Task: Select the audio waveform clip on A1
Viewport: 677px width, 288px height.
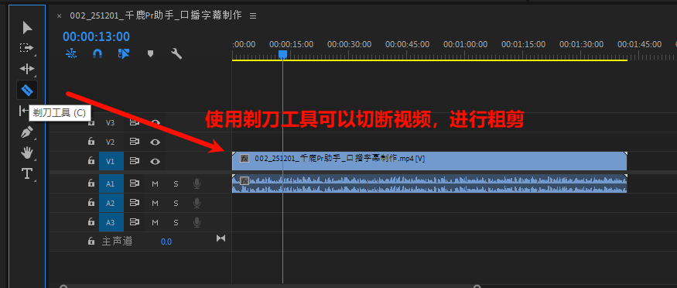Action: click(x=429, y=183)
